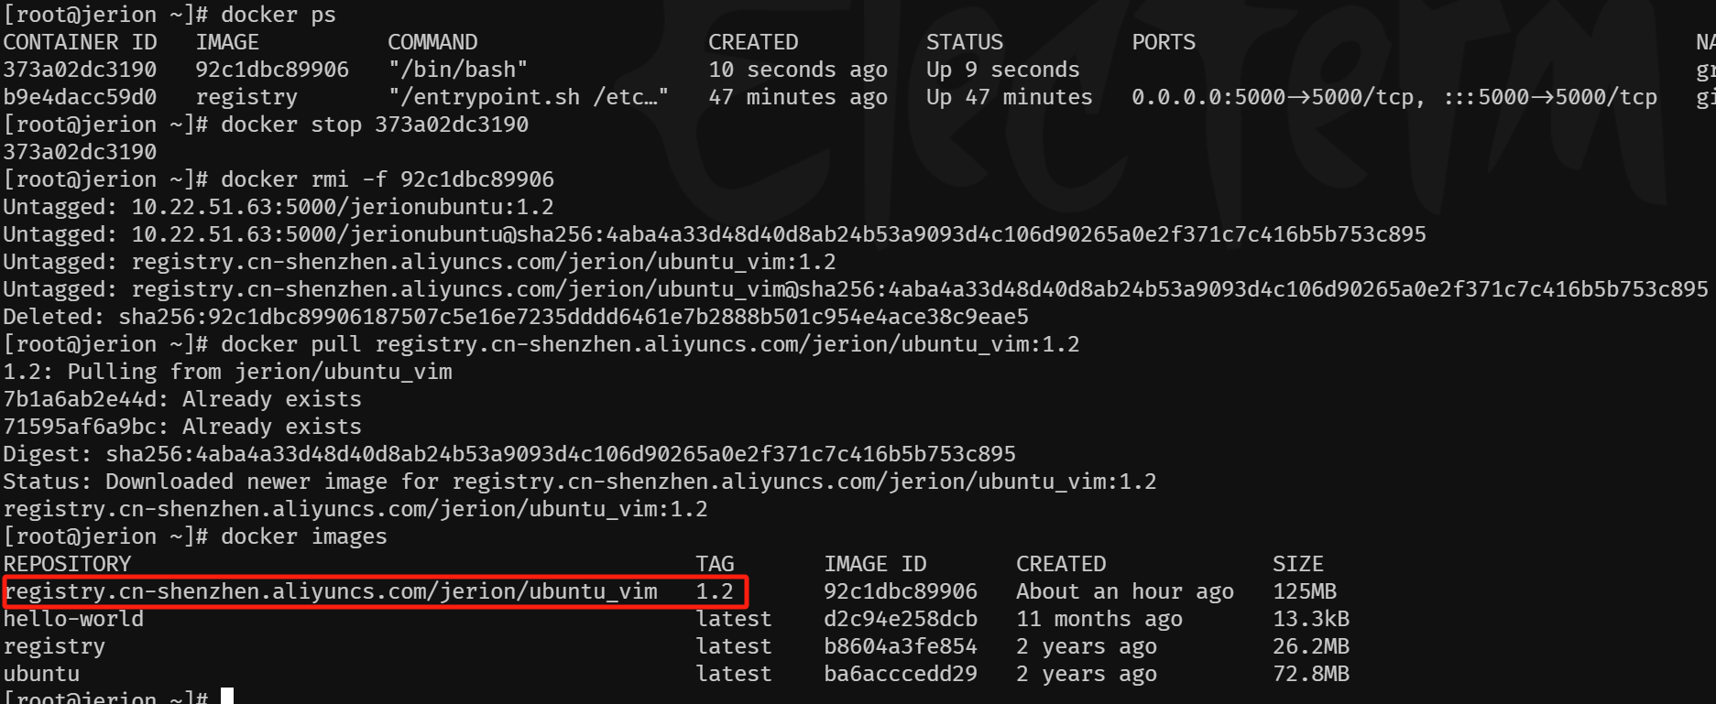Select the "47 minutes ago" created value
Screen dimensions: 1716x704
[x=798, y=97]
